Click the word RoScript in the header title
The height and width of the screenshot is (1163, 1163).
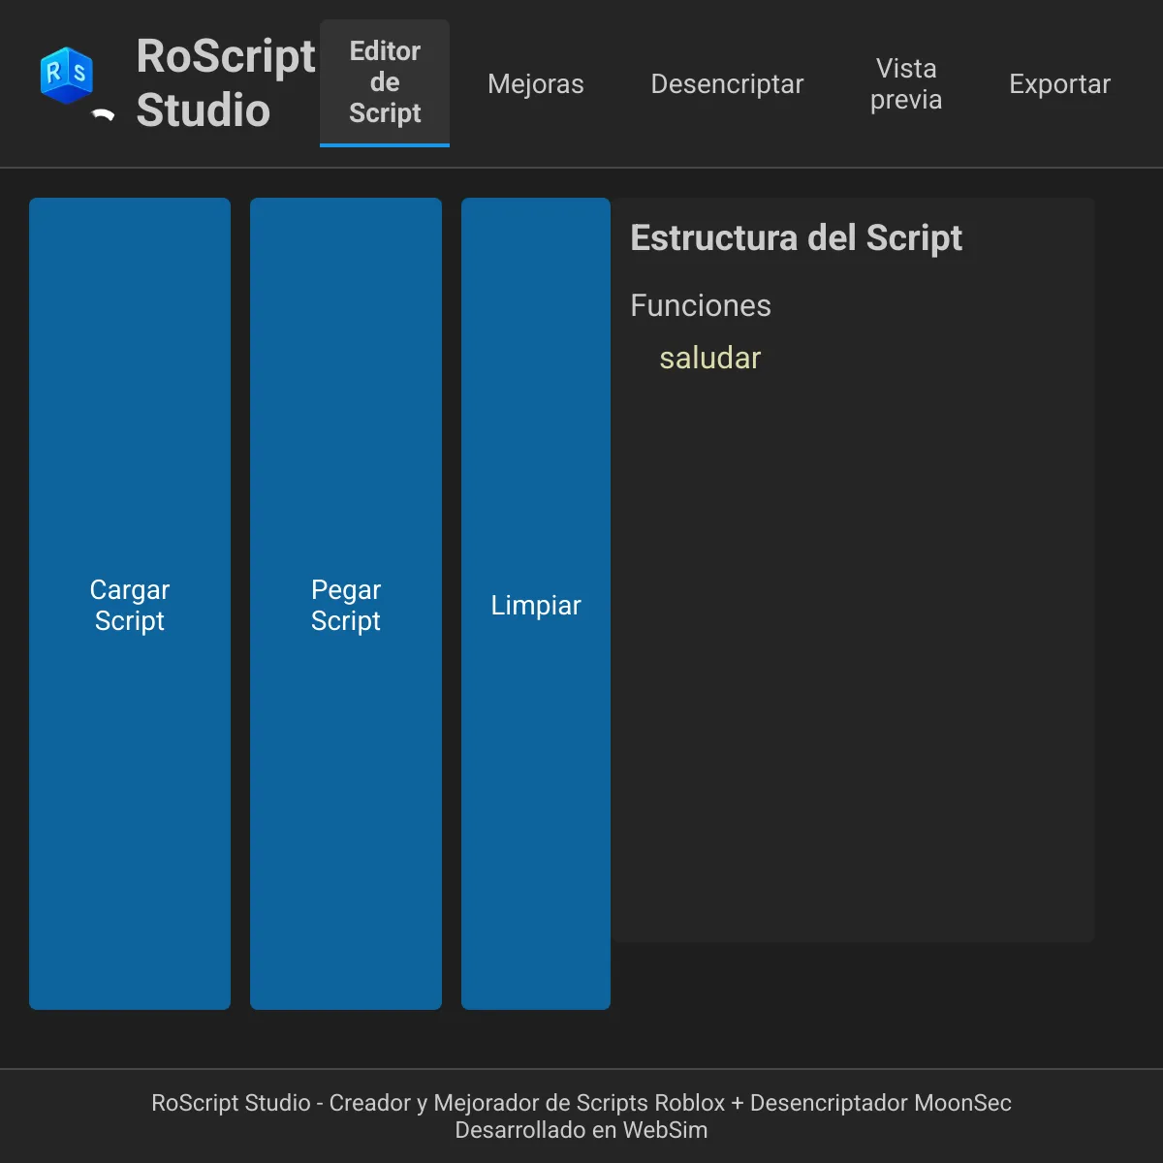[x=226, y=56]
